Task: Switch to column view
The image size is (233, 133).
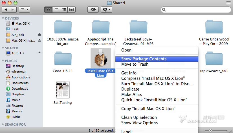Action: click(64, 10)
